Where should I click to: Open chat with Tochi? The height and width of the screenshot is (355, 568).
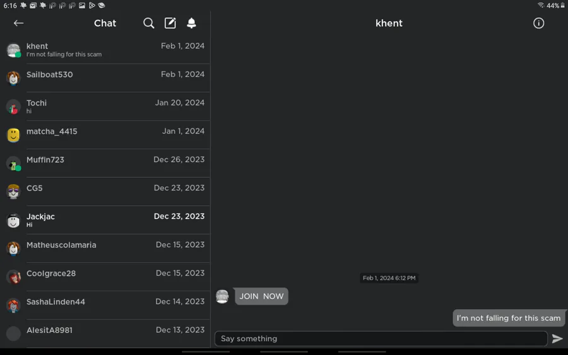pos(105,107)
